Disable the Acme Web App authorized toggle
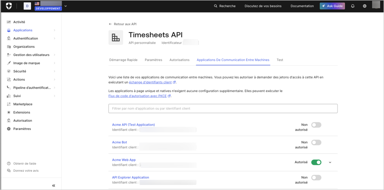384x190 pixels. pyautogui.click(x=316, y=162)
